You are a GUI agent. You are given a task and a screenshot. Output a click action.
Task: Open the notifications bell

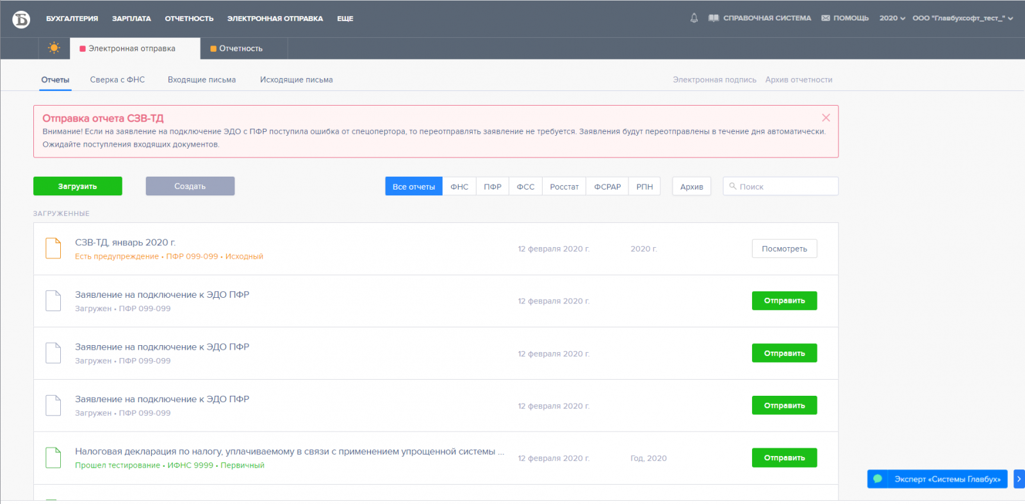pyautogui.click(x=694, y=18)
